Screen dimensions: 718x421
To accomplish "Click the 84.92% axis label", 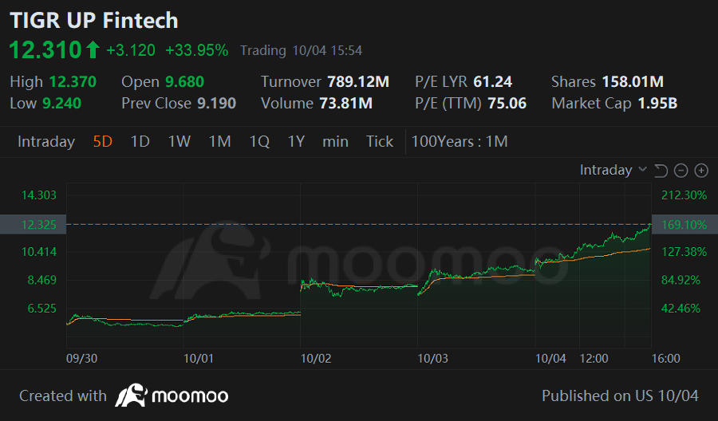I will [x=681, y=280].
